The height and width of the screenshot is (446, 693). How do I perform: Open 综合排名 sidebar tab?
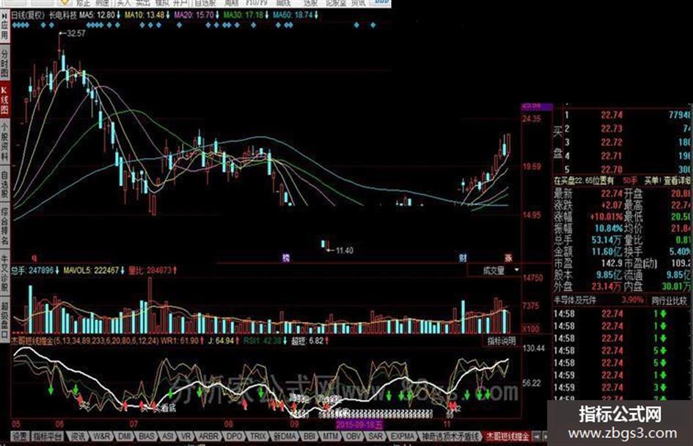[x=4, y=226]
